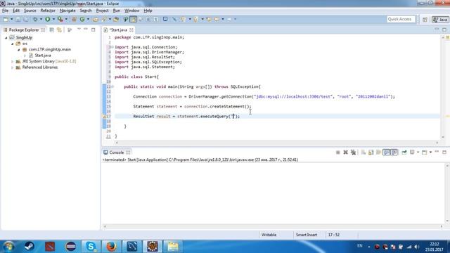
Task: Switch to the Java perspective button
Action: pos(440,20)
